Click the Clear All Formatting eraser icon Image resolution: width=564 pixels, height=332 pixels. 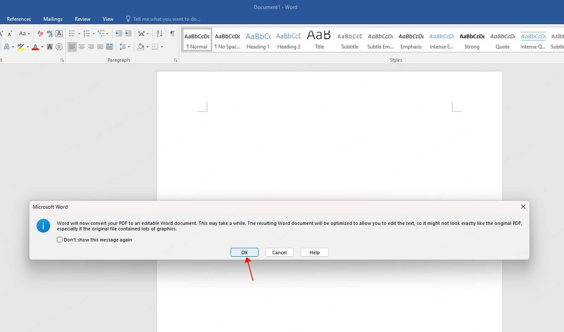[40, 33]
